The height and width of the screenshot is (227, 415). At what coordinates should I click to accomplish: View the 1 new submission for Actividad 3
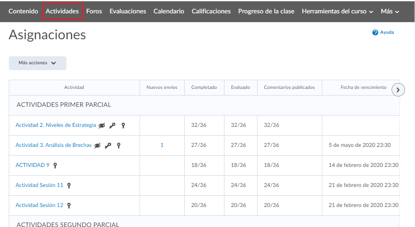pos(162,145)
